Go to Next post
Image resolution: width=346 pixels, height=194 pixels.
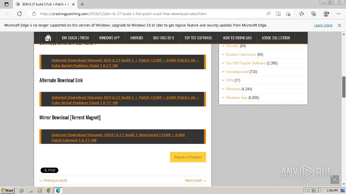coord(195,180)
